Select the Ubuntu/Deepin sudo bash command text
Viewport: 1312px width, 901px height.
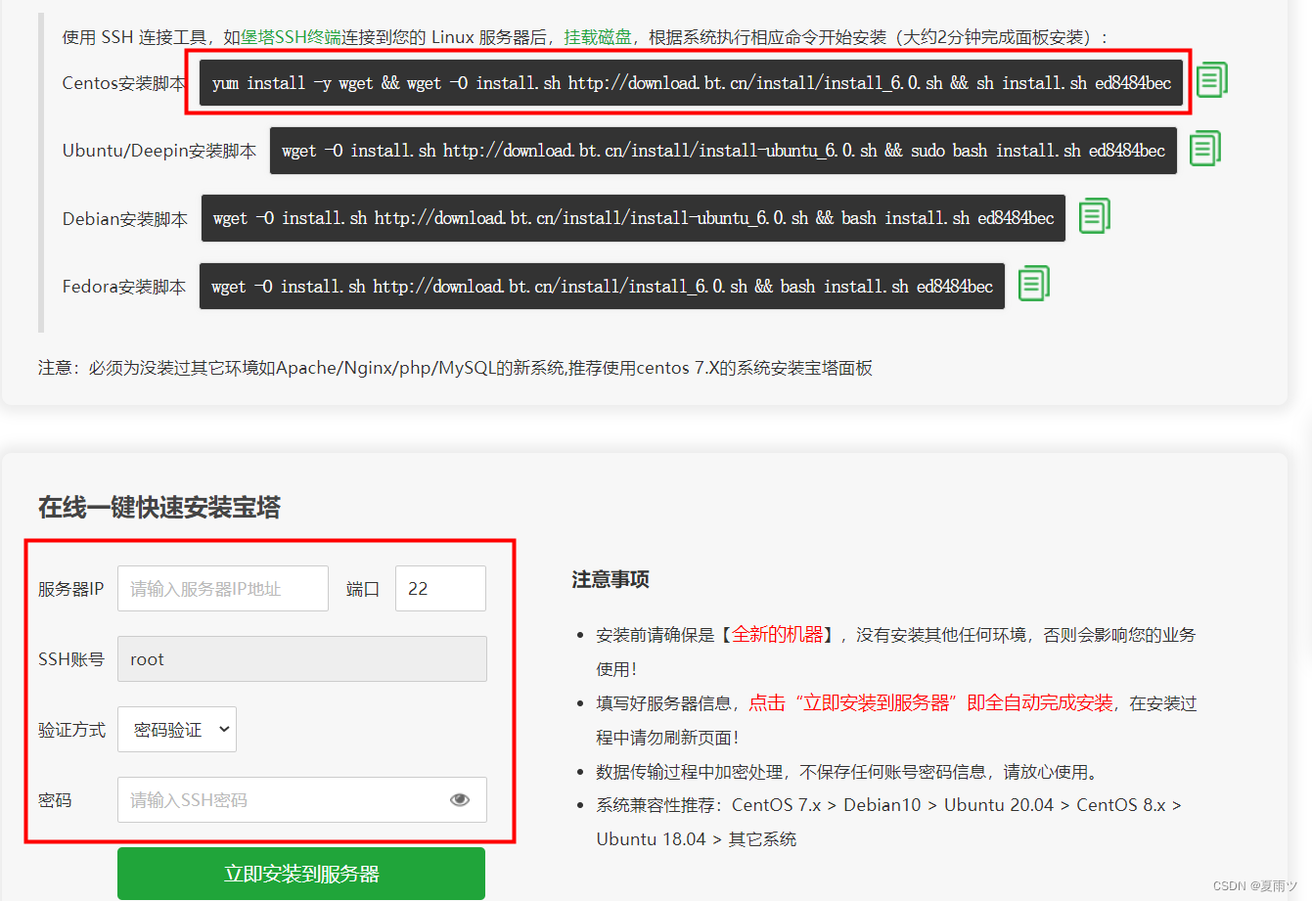[723, 151]
